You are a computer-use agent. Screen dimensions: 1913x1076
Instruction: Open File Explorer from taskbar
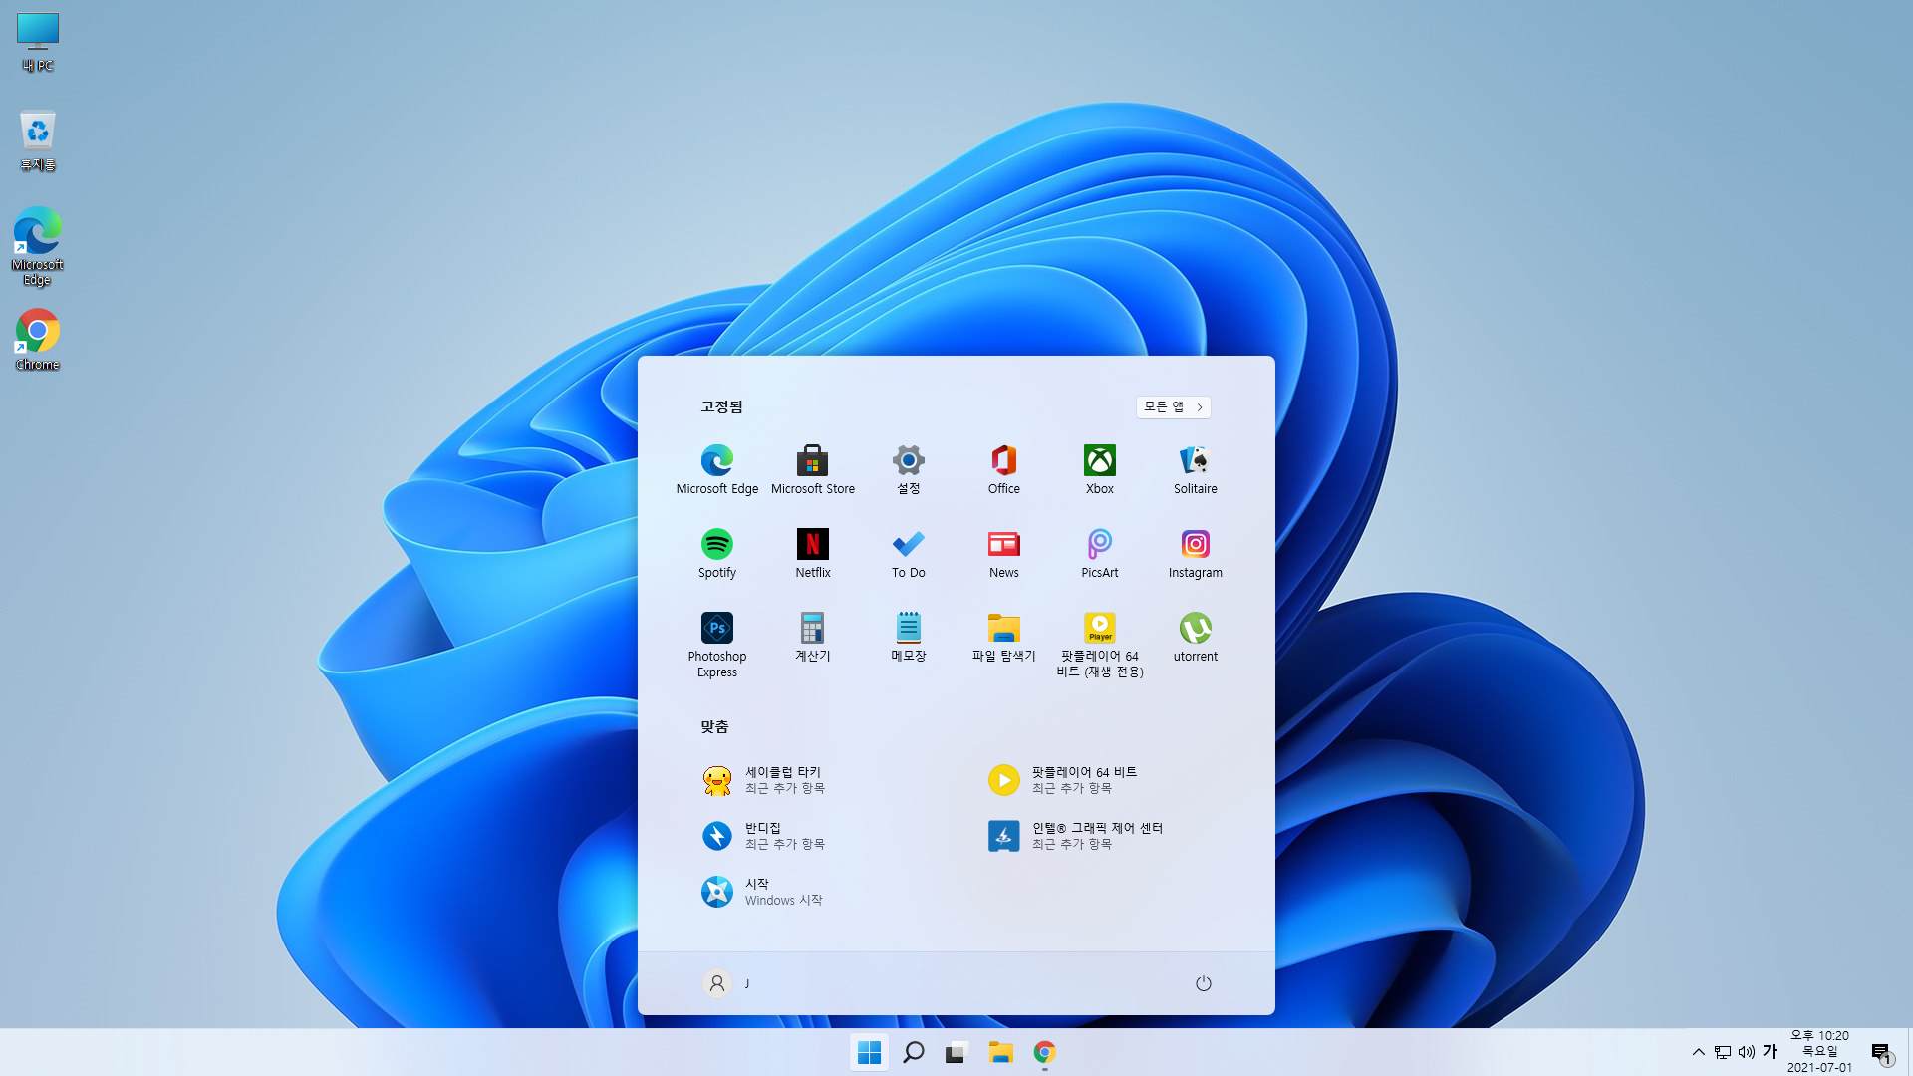click(x=1000, y=1052)
